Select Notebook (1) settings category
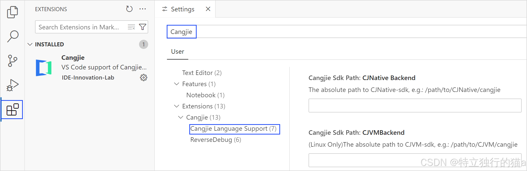Viewport: 527px width, 171px height. click(205, 95)
